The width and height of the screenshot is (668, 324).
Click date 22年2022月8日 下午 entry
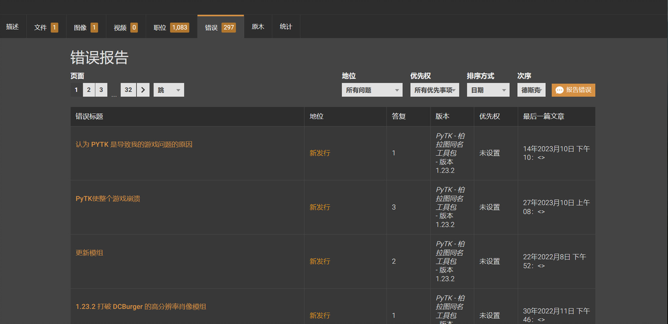coord(554,261)
